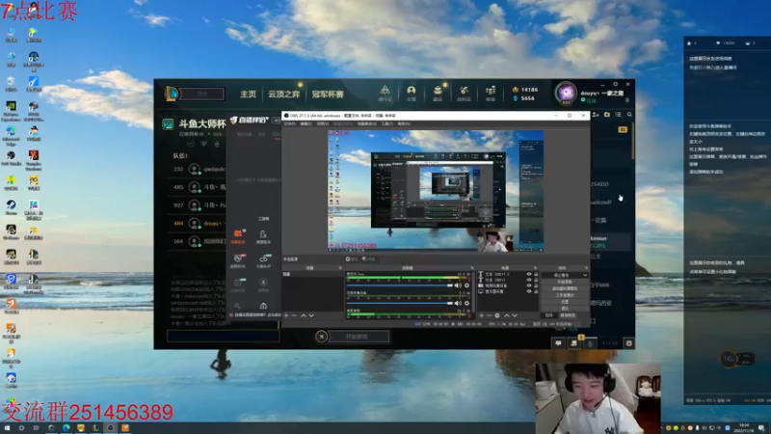
Task: Hide the video capture device source in OBS
Action: 529,285
